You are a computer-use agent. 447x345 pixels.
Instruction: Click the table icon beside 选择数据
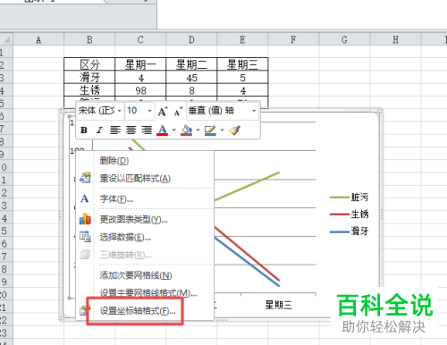85,237
